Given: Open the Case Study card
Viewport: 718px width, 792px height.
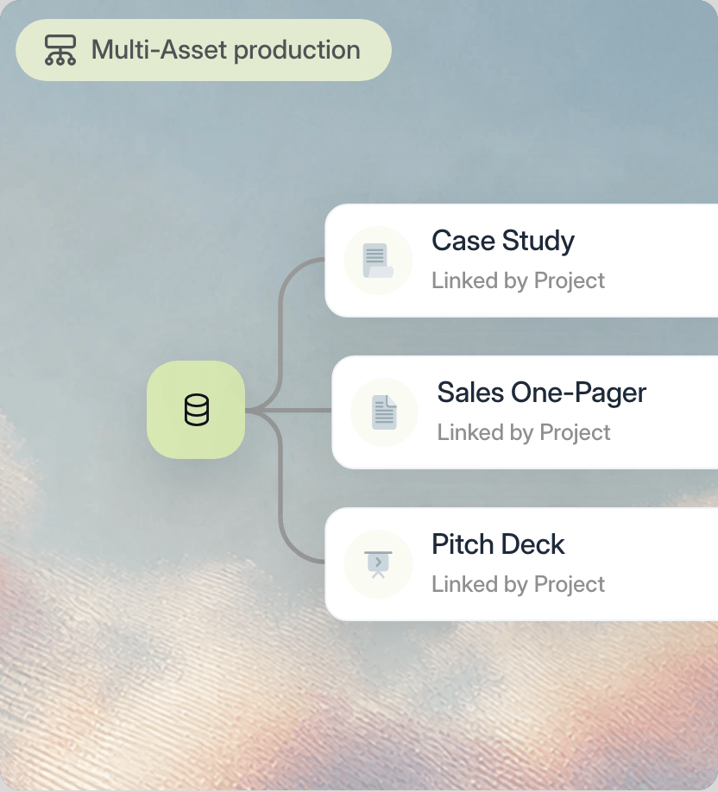Looking at the screenshot, I should [x=521, y=261].
